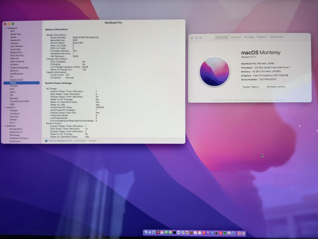
Task: Select Diagnostics in the sidebar
Action: point(16,53)
